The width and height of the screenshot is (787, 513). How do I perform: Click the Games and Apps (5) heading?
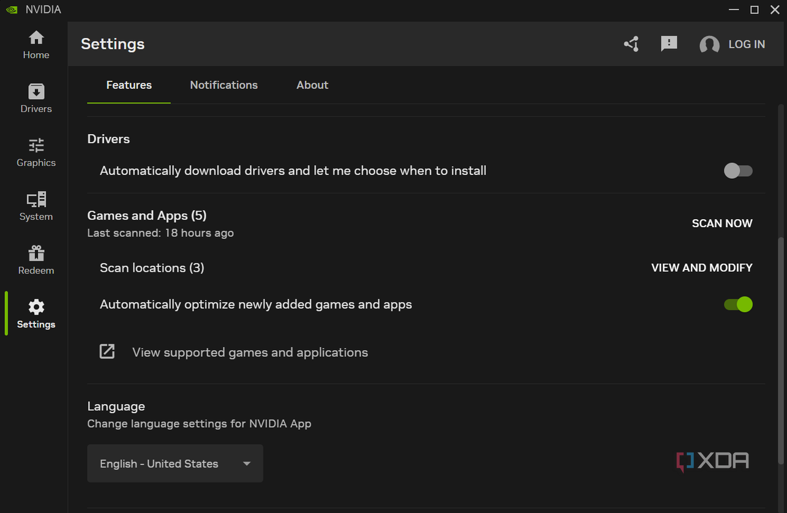tap(147, 215)
